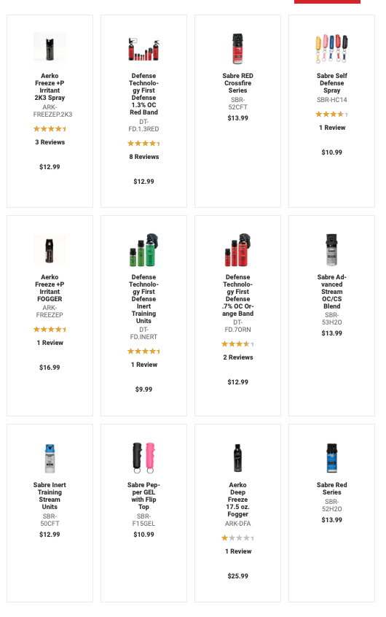This screenshot has height=617, width=386.
Task: Open Sabre Pepper GEL black and pink image
Action: [144, 457]
